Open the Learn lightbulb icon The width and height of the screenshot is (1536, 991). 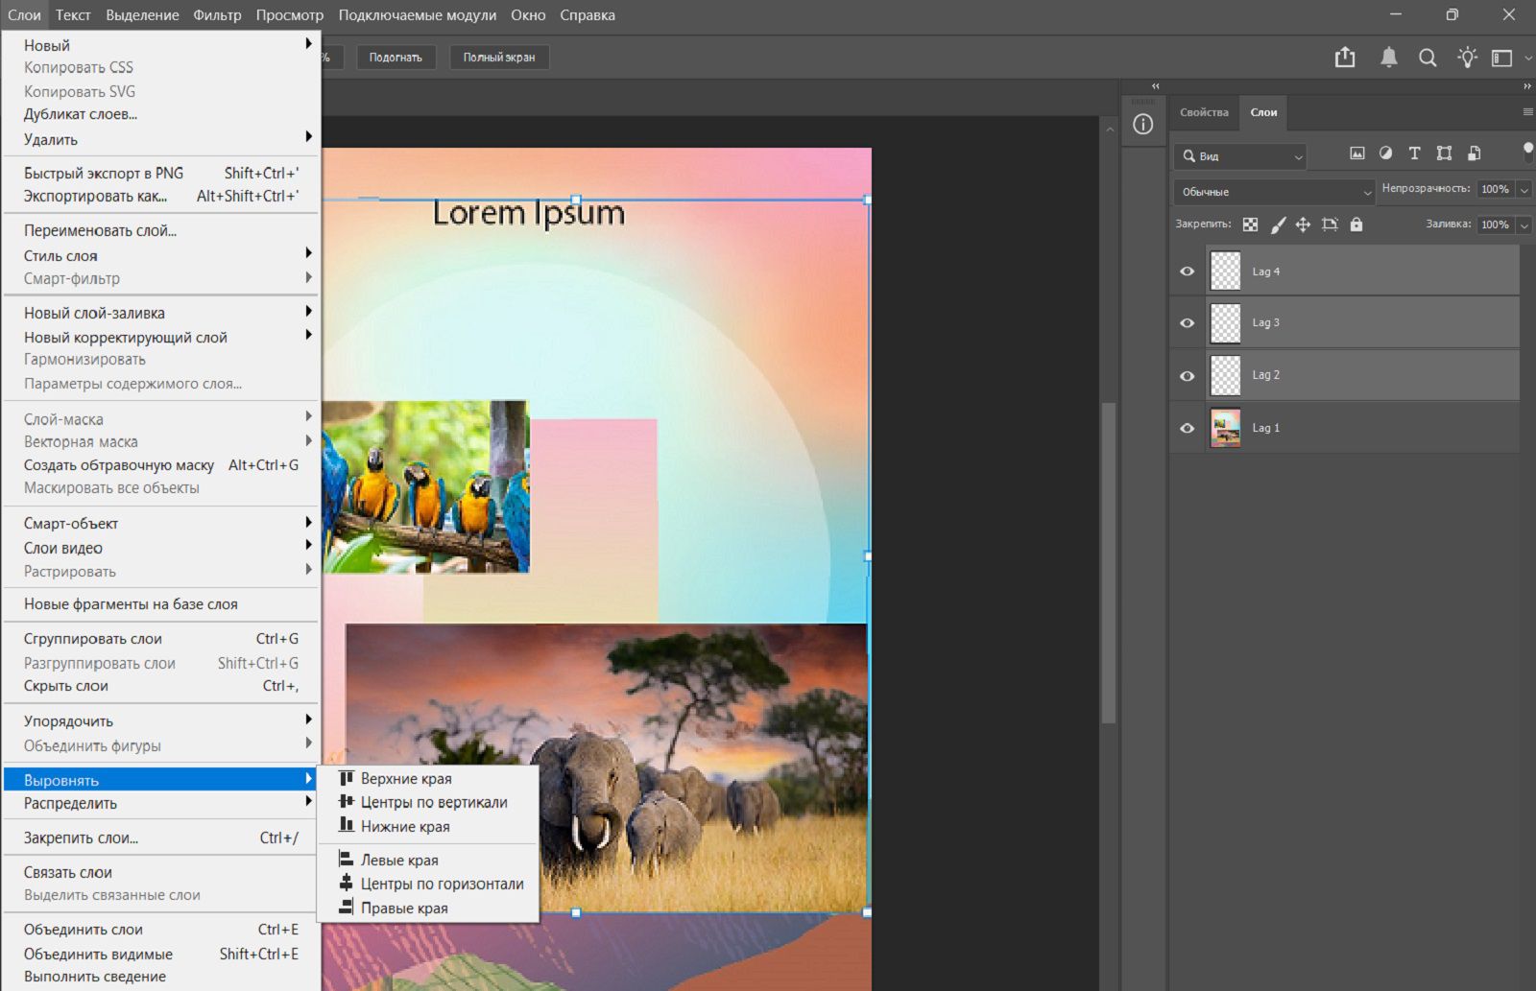(1466, 58)
